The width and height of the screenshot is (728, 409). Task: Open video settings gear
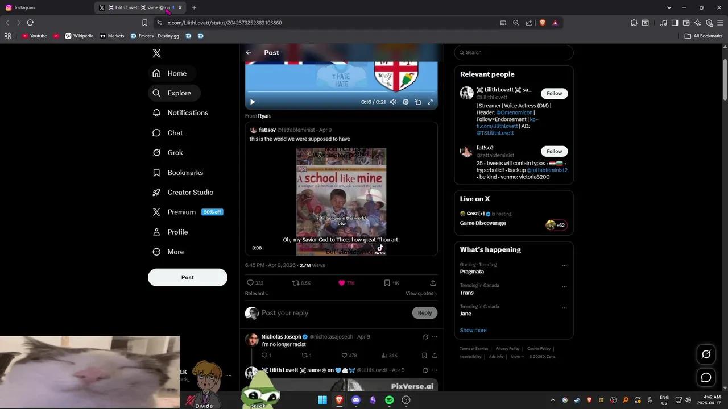406,102
